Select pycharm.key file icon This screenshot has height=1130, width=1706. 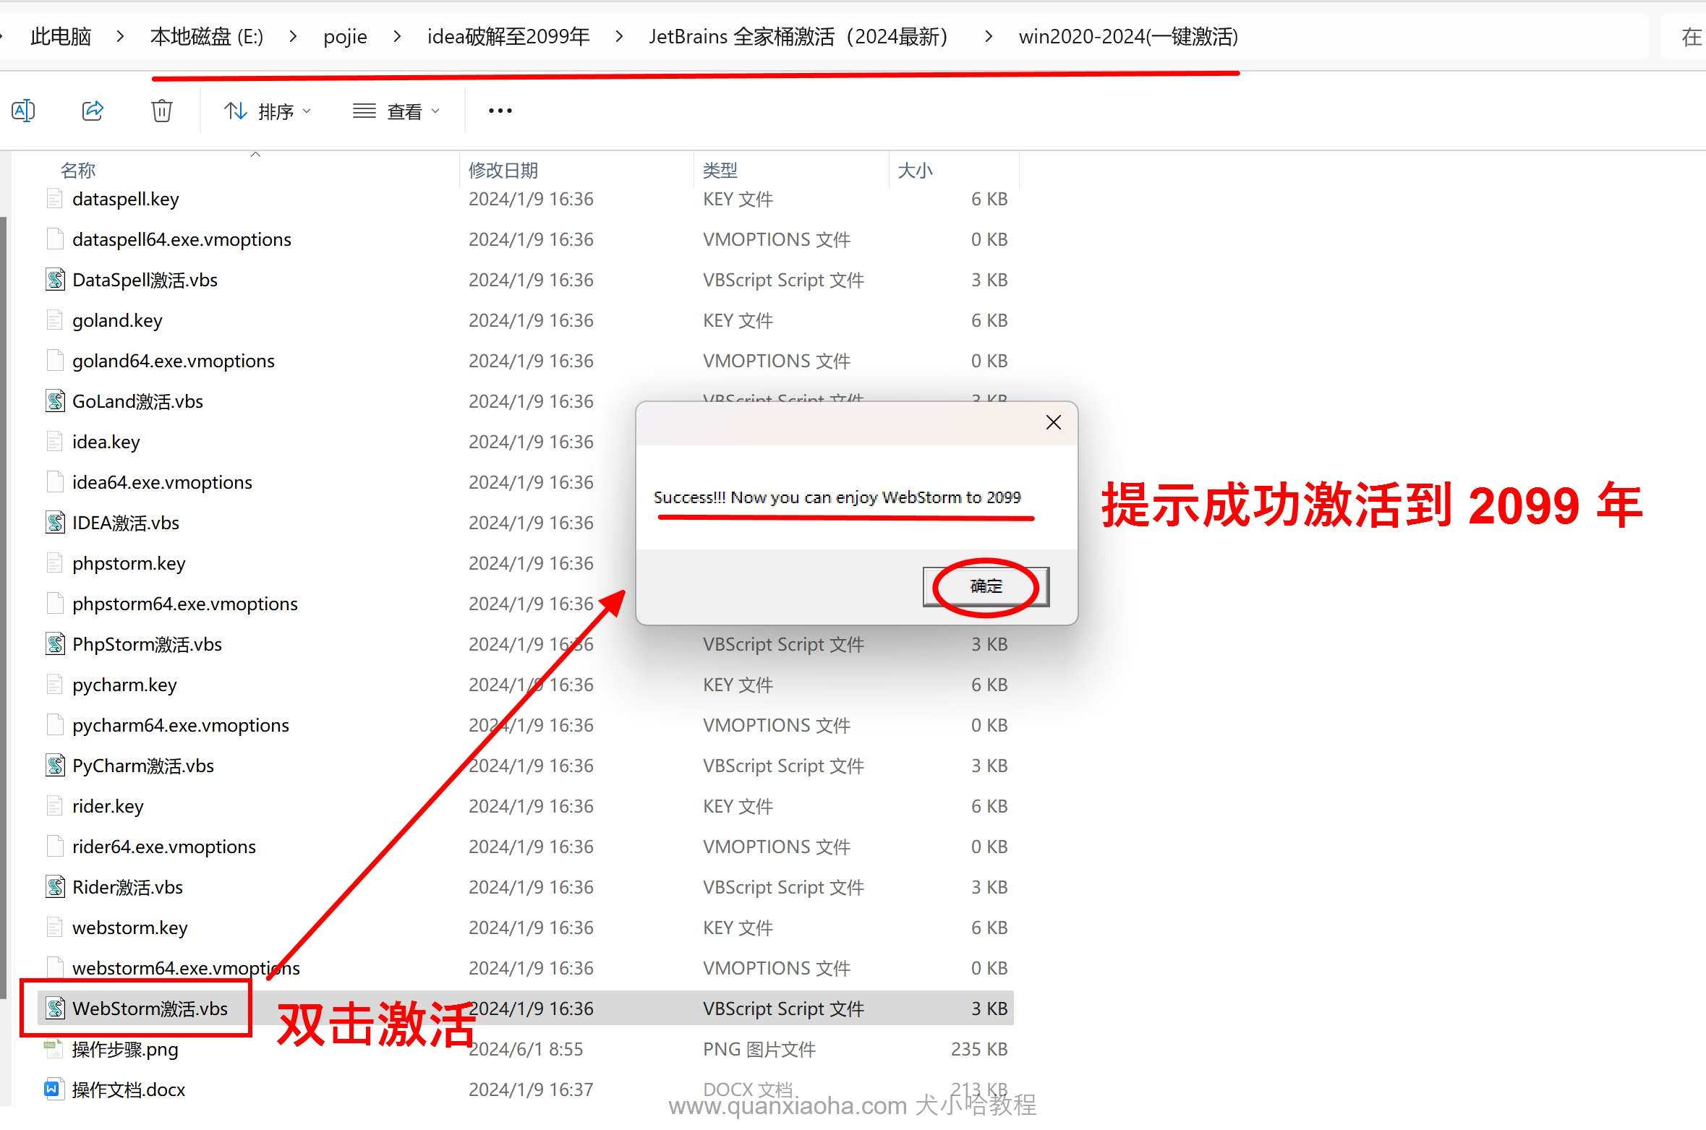pos(55,684)
